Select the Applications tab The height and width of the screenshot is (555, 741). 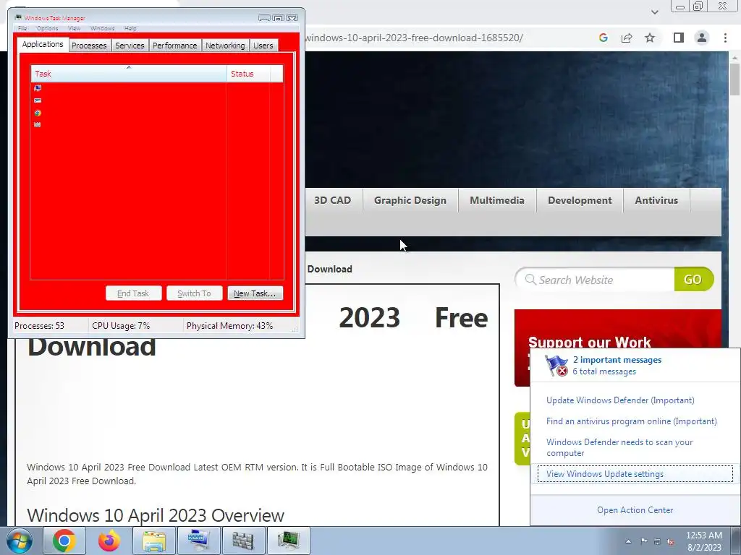[x=43, y=44]
